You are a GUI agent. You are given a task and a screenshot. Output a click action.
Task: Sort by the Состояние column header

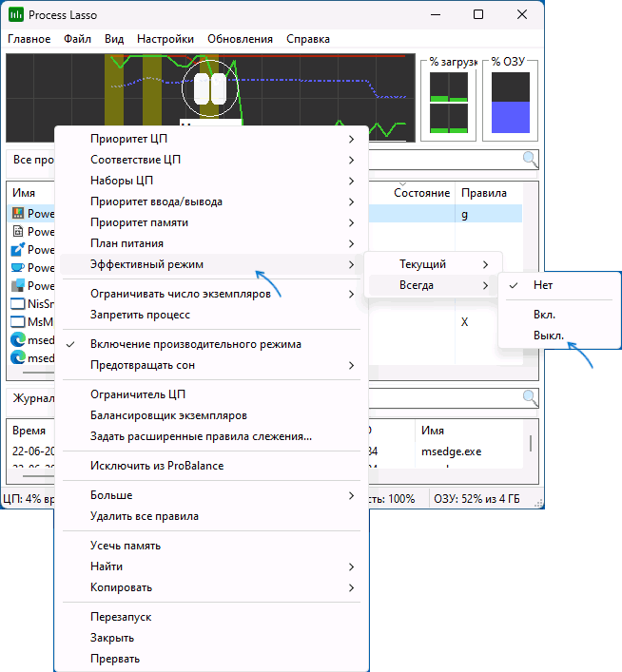421,193
